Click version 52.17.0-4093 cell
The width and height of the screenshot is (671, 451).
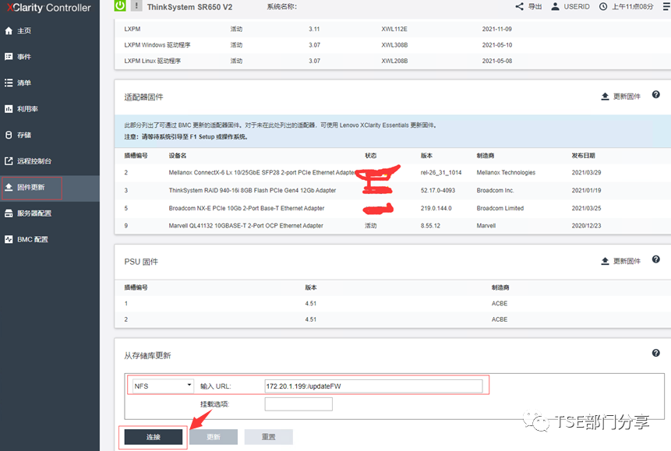click(438, 190)
